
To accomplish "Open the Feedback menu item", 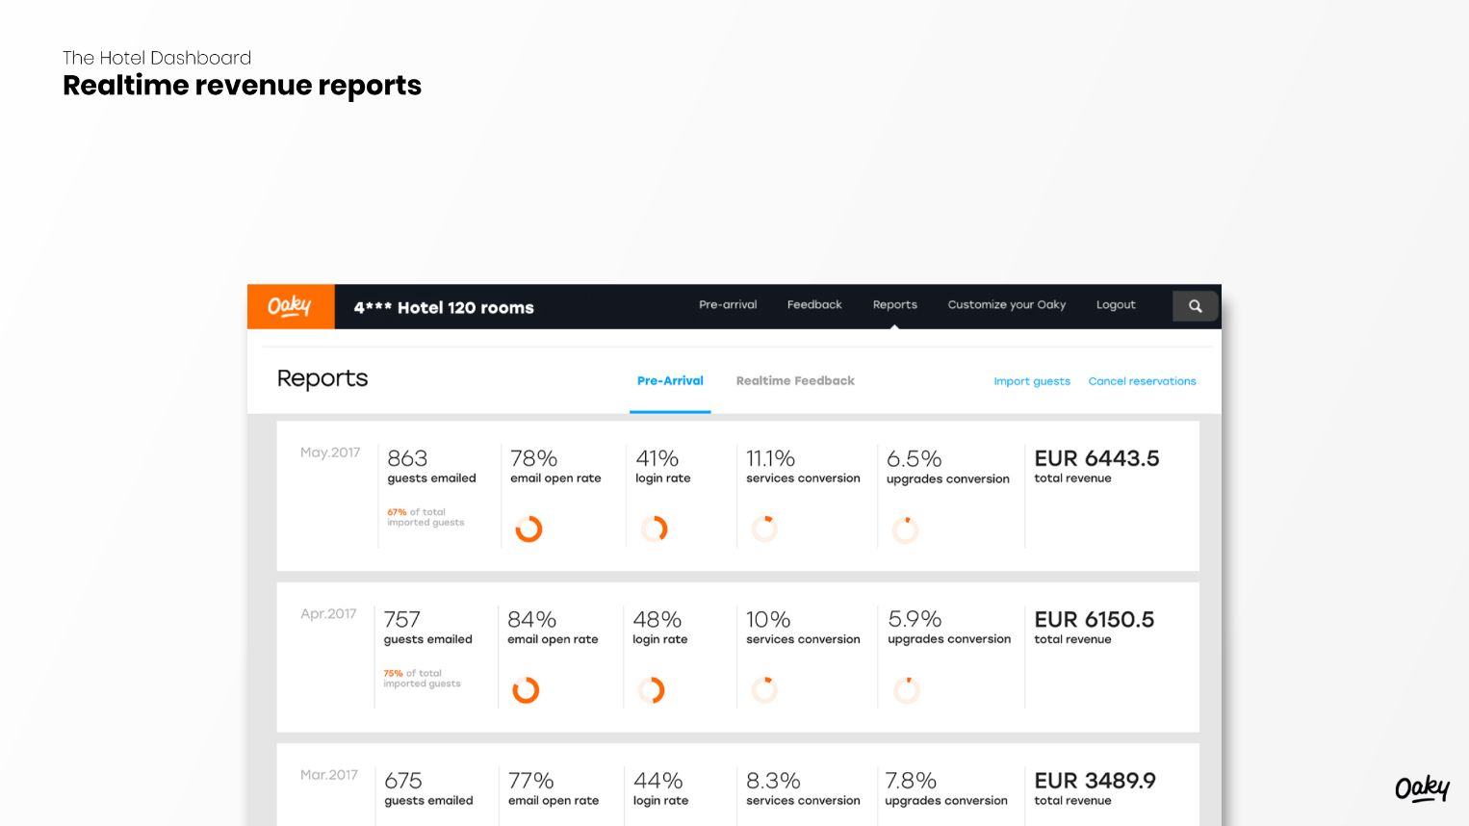I will click(x=814, y=305).
